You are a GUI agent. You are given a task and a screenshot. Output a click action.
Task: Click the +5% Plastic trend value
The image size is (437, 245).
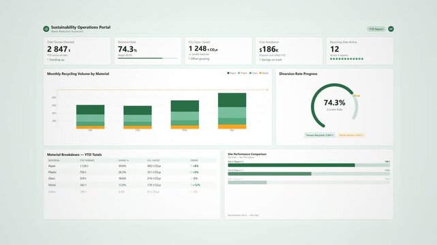[194, 172]
